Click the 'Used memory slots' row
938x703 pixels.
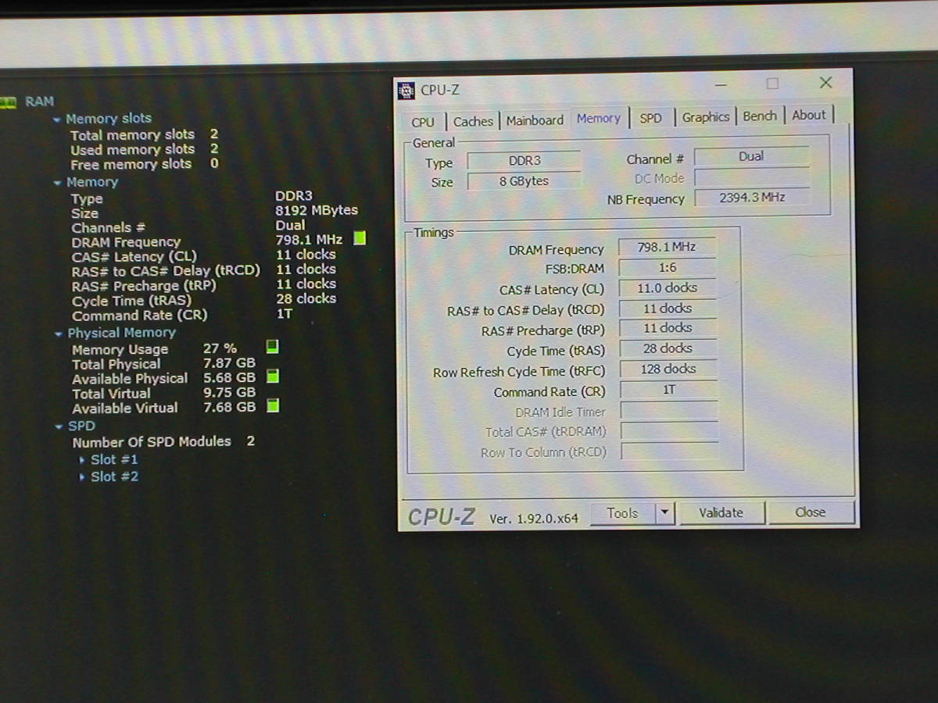[145, 149]
